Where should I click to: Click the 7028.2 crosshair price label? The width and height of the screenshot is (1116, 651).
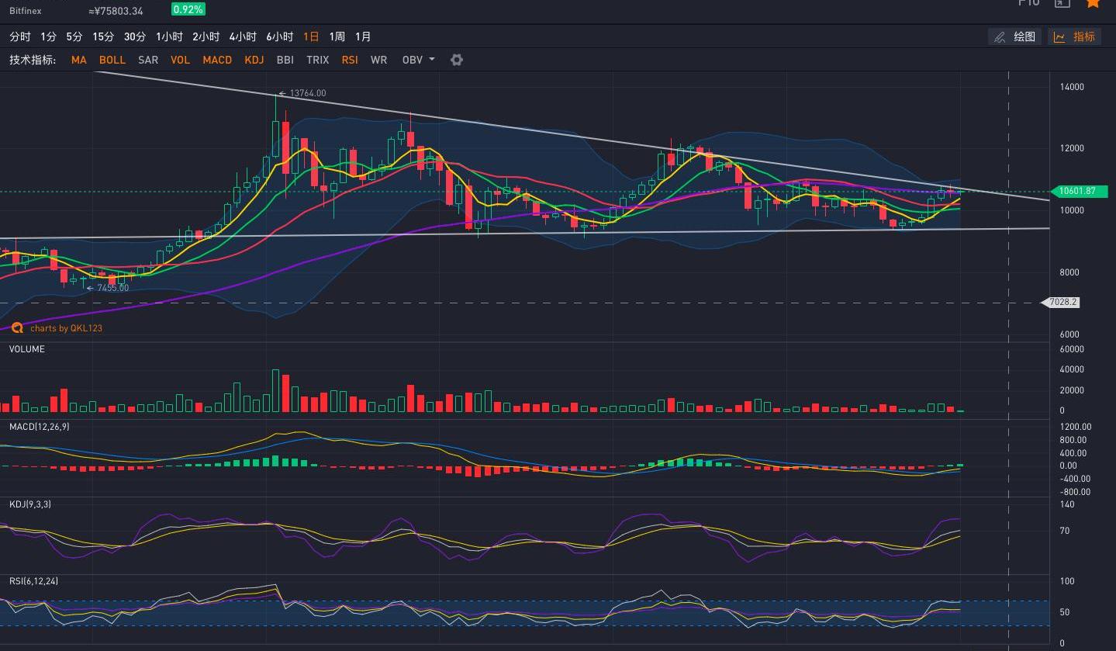click(x=1062, y=302)
